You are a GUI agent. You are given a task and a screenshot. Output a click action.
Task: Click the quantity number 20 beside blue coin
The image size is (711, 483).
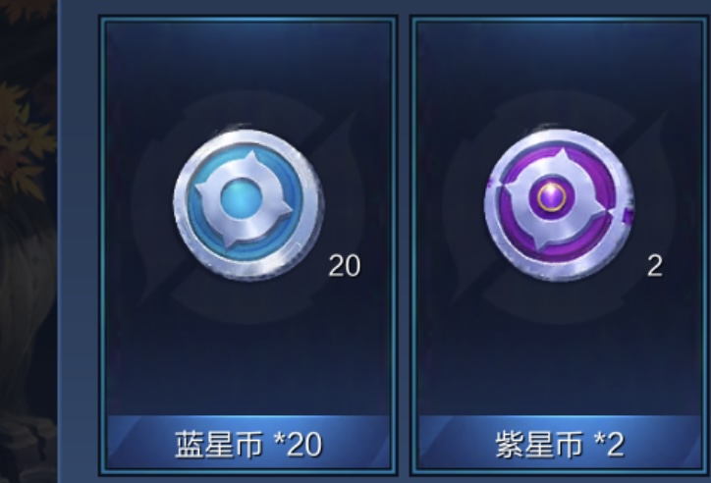pyautogui.click(x=344, y=266)
